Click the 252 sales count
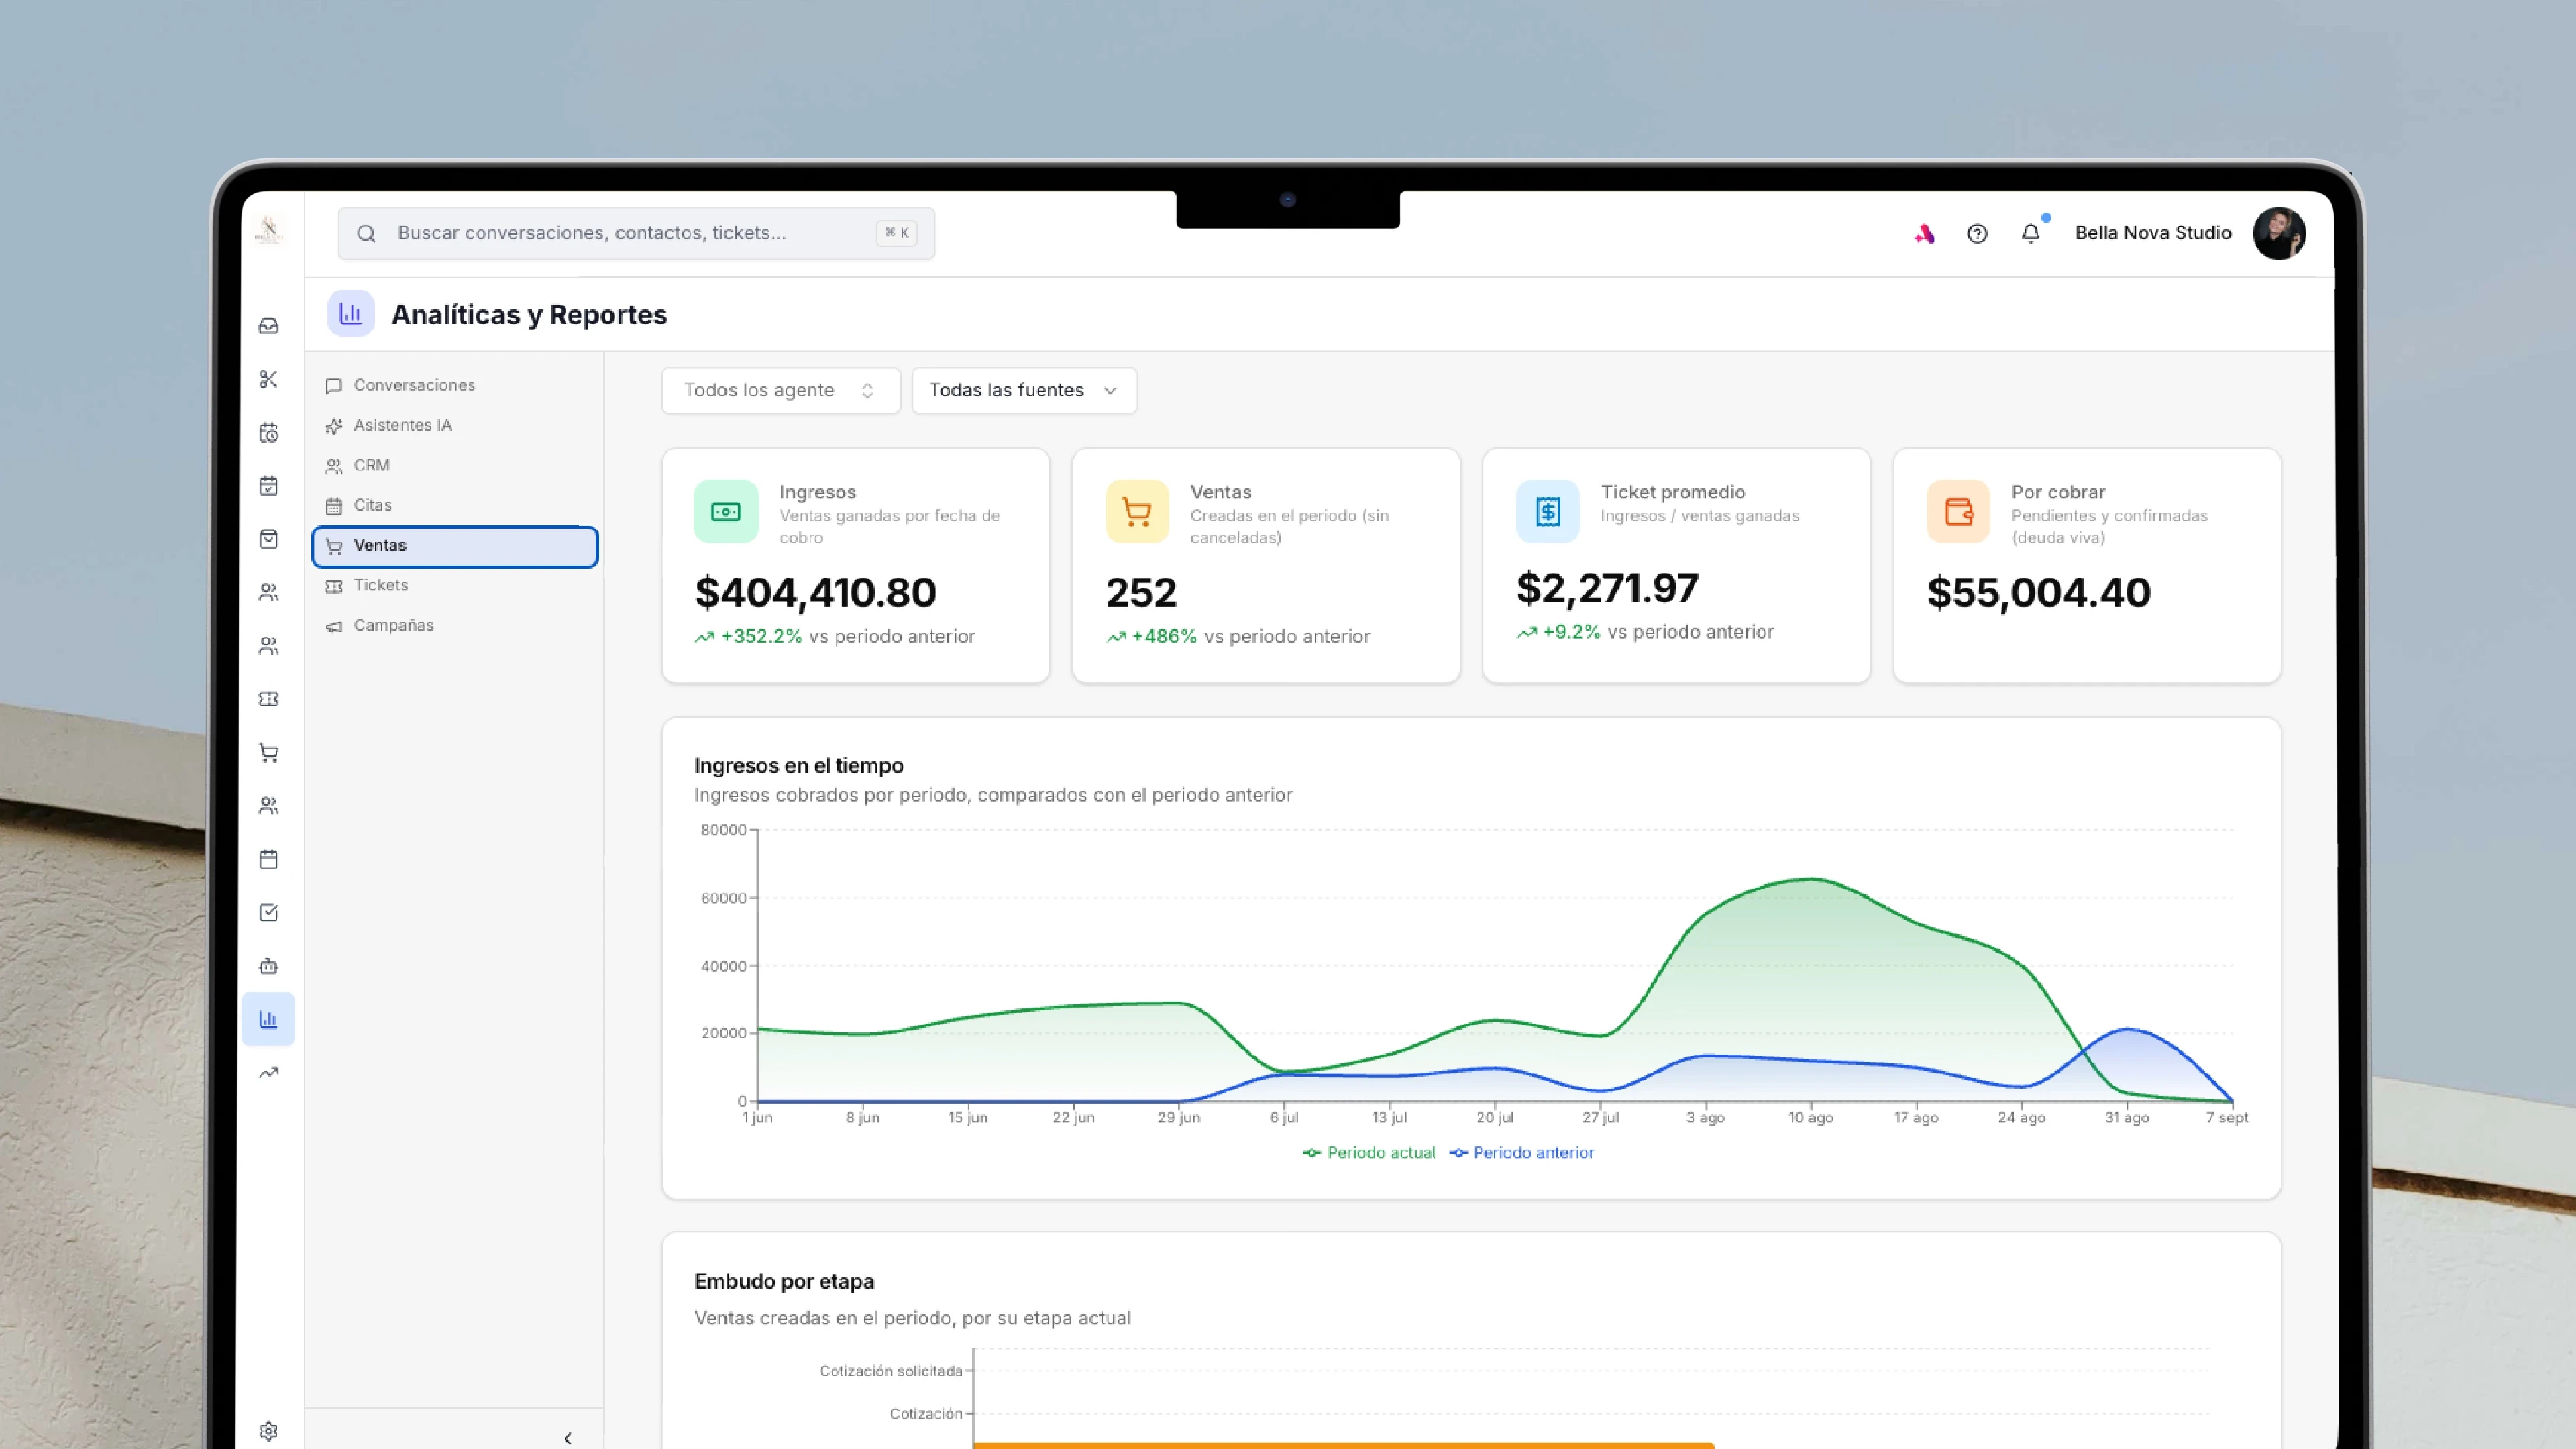Screen dimensions: 2576x1449 (x=1141, y=593)
